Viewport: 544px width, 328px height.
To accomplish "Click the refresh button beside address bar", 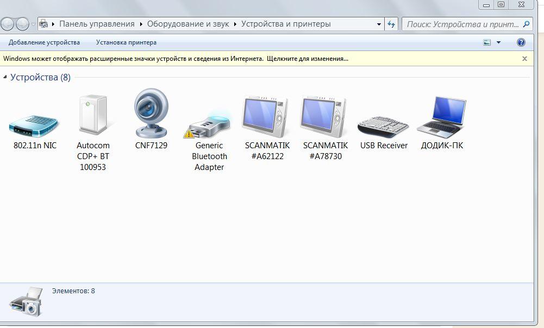I will [x=391, y=24].
